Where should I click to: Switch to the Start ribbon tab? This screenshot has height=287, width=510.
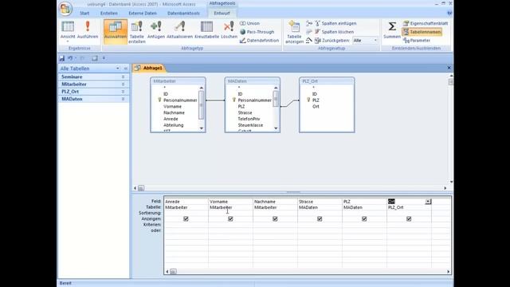click(84, 14)
